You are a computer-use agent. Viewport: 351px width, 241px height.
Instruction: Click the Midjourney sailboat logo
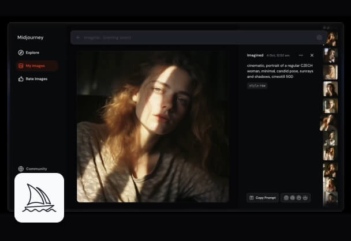[39, 198]
